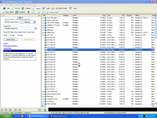Switch to TechTalk computer taskbar item
Screen dimensions: 157x118
tap(38, 116)
